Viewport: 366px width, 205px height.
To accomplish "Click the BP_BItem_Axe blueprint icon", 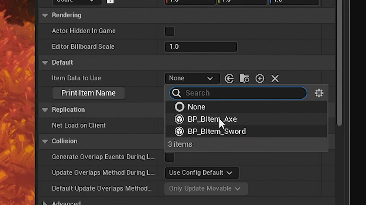I will point(179,119).
